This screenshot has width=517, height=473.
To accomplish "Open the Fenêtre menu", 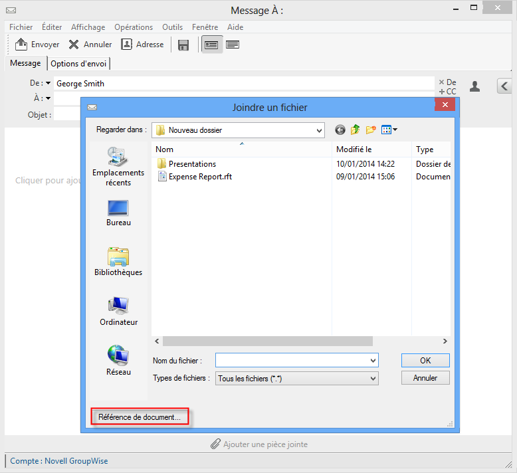I will tap(205, 27).
